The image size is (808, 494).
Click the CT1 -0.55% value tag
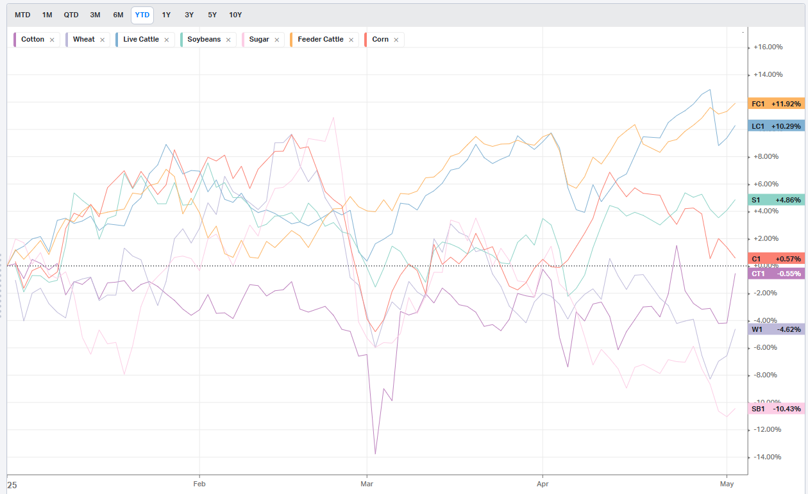click(x=776, y=274)
